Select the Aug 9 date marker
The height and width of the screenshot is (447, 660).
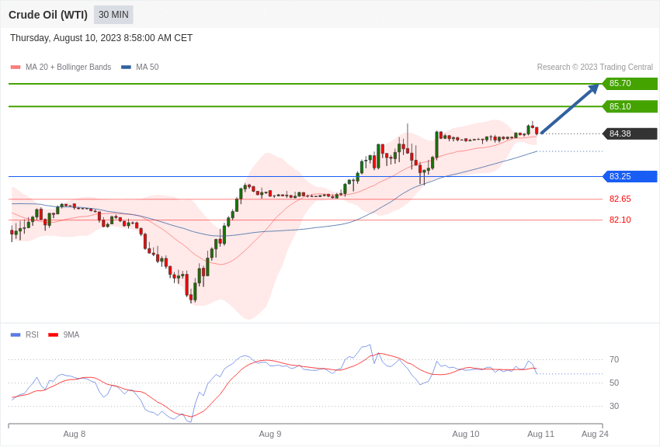[x=270, y=434]
